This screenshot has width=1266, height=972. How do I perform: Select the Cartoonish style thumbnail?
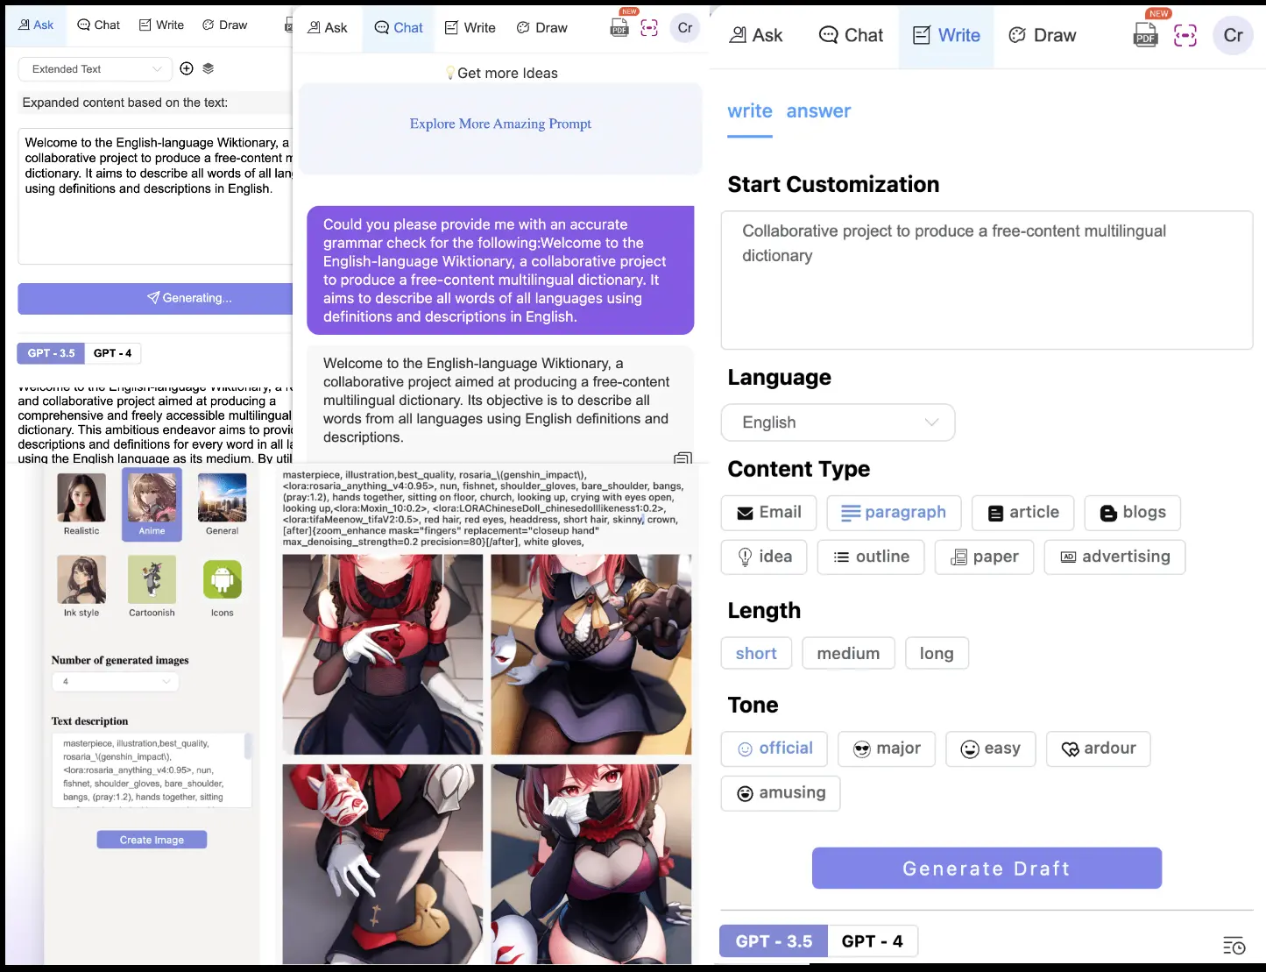click(152, 585)
